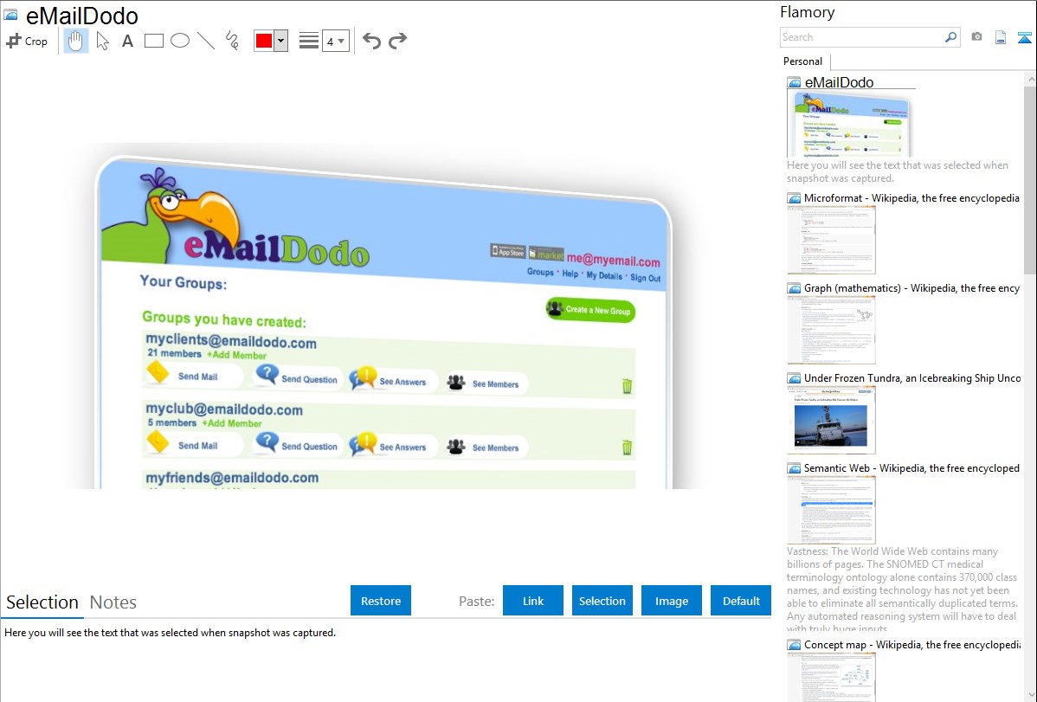Click the sidebar title "eMailDodo"
This screenshot has width=1037, height=702.
tap(840, 83)
